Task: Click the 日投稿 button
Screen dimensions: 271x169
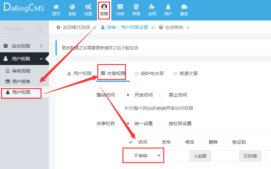Action: tap(250, 156)
